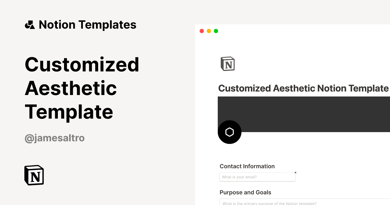The width and height of the screenshot is (390, 205).
Task: Click the large Customized Aesthetic Template heading
Action: click(x=82, y=88)
